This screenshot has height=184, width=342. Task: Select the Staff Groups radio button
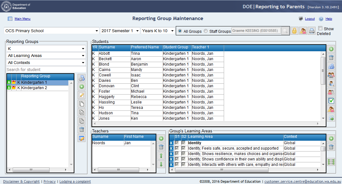206,31
